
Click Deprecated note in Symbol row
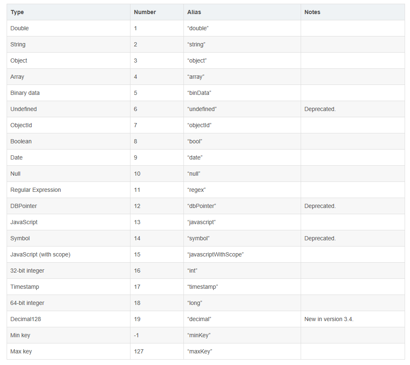(320, 238)
